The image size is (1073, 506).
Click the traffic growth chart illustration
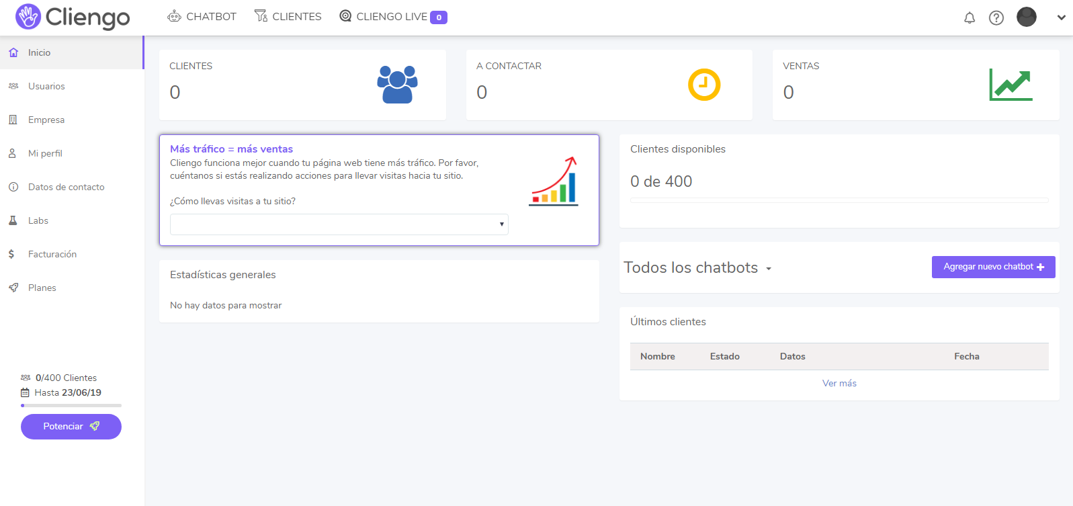[x=554, y=181]
